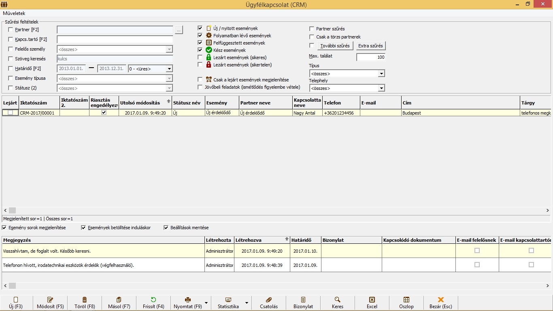Click the Töröl (F8) trash icon
This screenshot has height=311, width=553.
[x=85, y=300]
